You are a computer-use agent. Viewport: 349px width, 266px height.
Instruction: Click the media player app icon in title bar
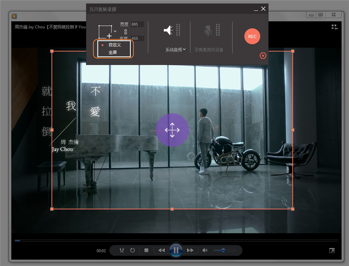point(14,16)
